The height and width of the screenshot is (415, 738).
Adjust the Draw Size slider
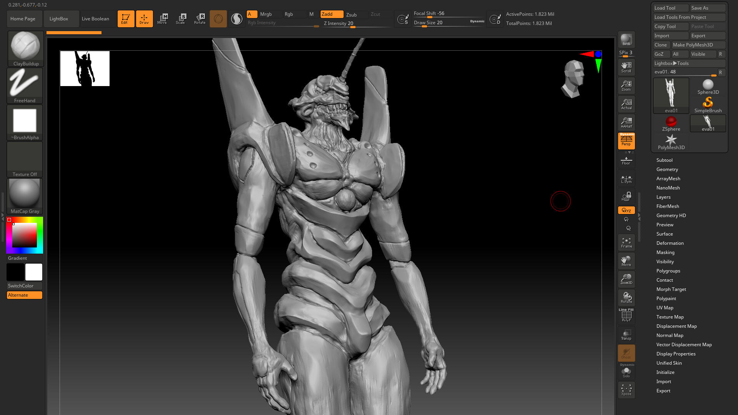449,23
